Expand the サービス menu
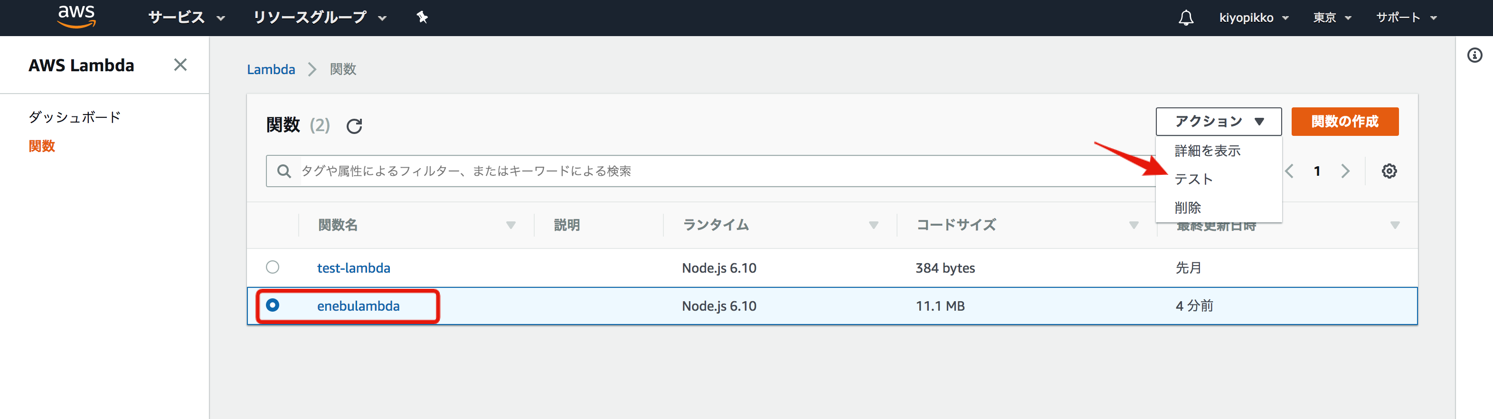This screenshot has width=1493, height=419. [186, 18]
